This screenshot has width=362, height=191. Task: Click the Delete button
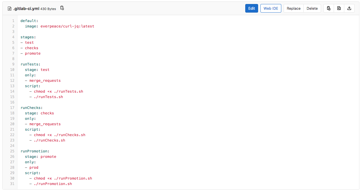click(x=312, y=8)
